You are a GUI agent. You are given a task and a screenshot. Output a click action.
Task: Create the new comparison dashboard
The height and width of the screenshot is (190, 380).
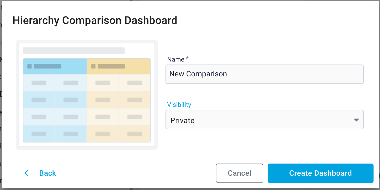point(320,173)
